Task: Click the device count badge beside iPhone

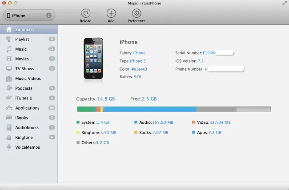Action: [48, 15]
